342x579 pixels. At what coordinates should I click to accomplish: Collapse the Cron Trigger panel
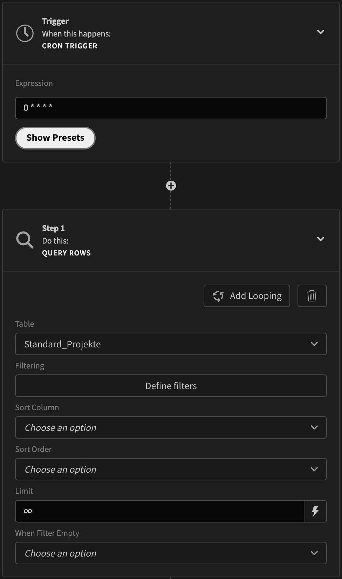pyautogui.click(x=320, y=32)
